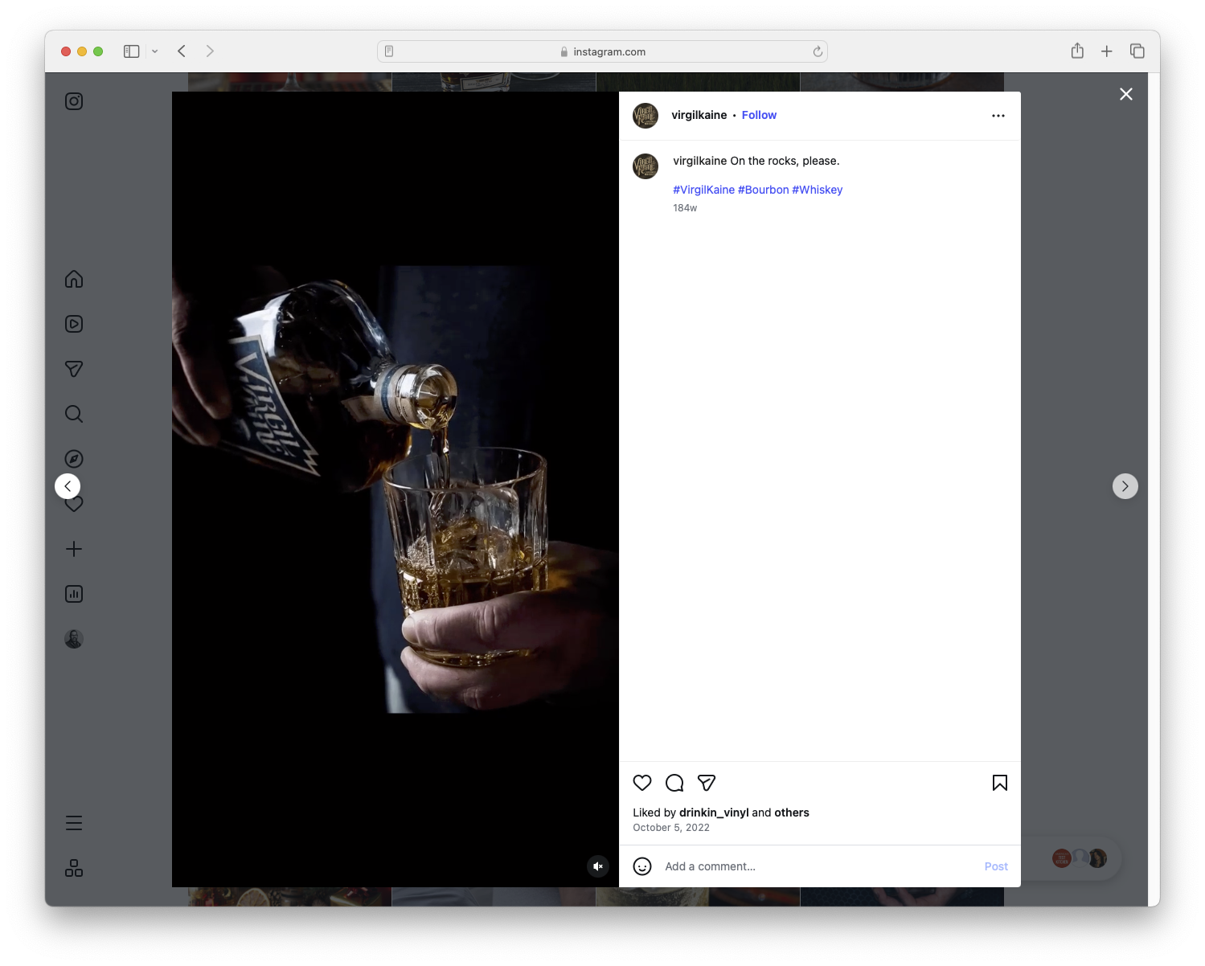
Task: Toggle follow on virgilkaine
Action: (759, 115)
